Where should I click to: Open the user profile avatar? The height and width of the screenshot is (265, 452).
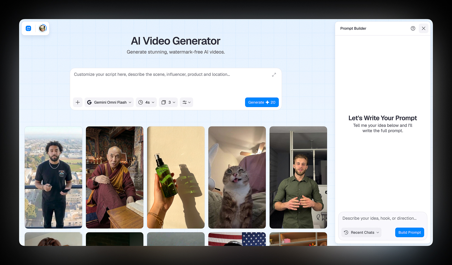tap(42, 28)
